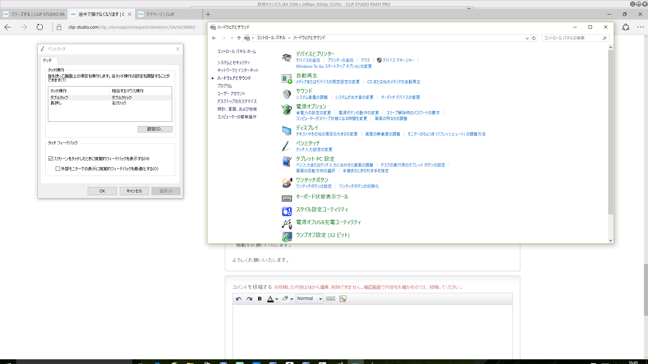Screen dimensions: 648x364
Task: Click the insert link chain icon
Action: (330, 299)
